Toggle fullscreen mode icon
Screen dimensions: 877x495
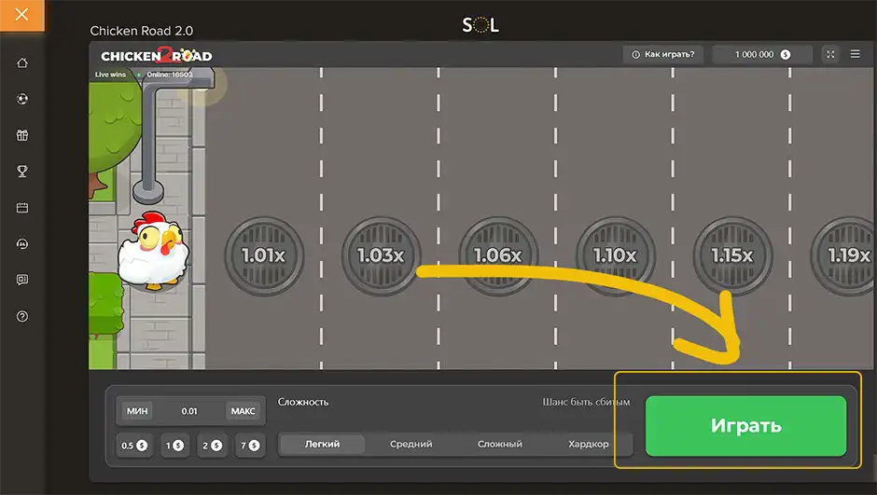click(830, 54)
